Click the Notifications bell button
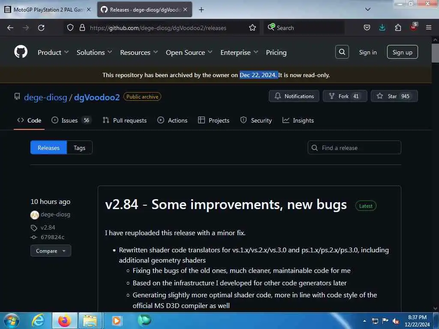 294,96
